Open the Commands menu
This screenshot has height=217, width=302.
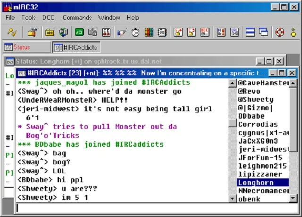77,17
